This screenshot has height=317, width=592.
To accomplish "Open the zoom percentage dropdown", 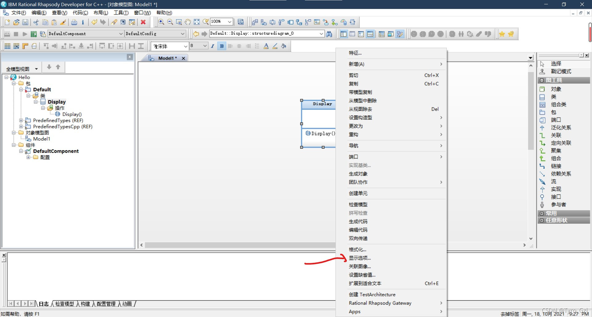I will pos(230,22).
